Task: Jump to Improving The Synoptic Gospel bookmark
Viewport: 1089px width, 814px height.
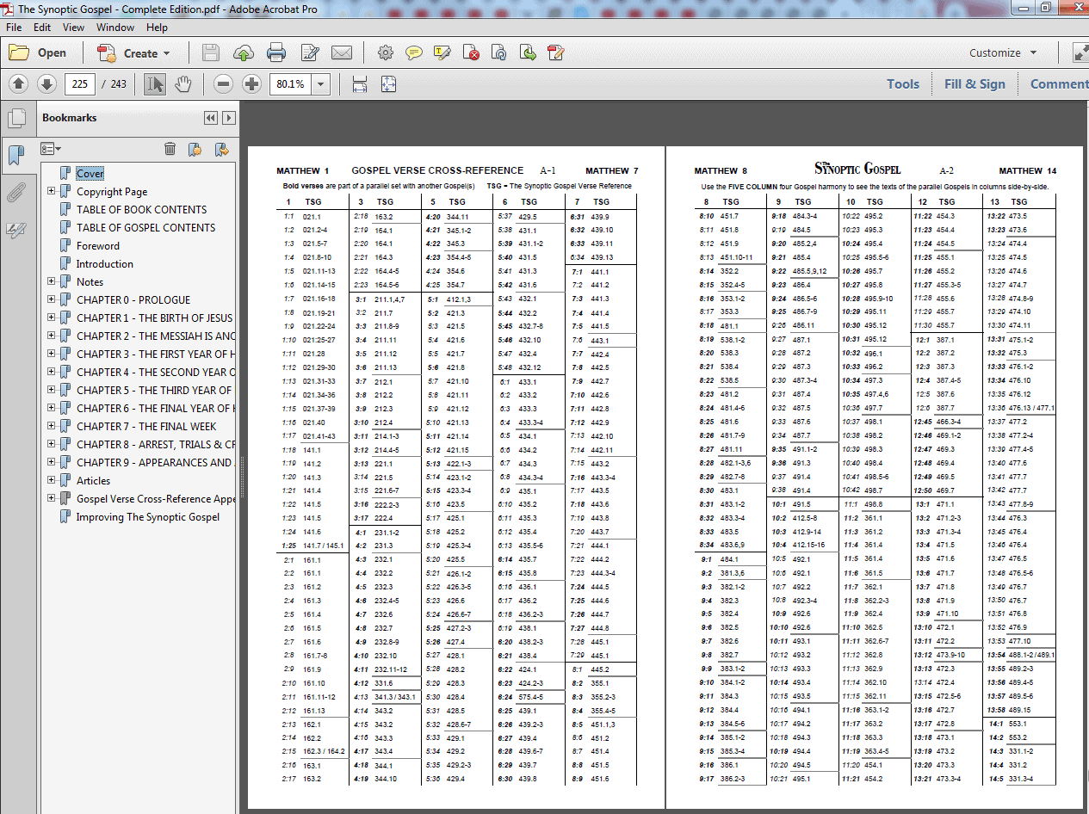Action: click(147, 517)
